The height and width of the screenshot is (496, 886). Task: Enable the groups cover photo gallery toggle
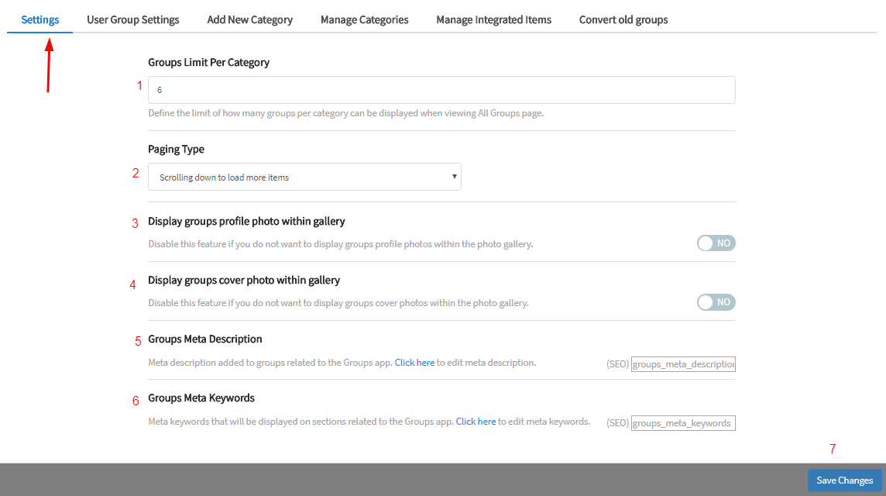tap(716, 302)
